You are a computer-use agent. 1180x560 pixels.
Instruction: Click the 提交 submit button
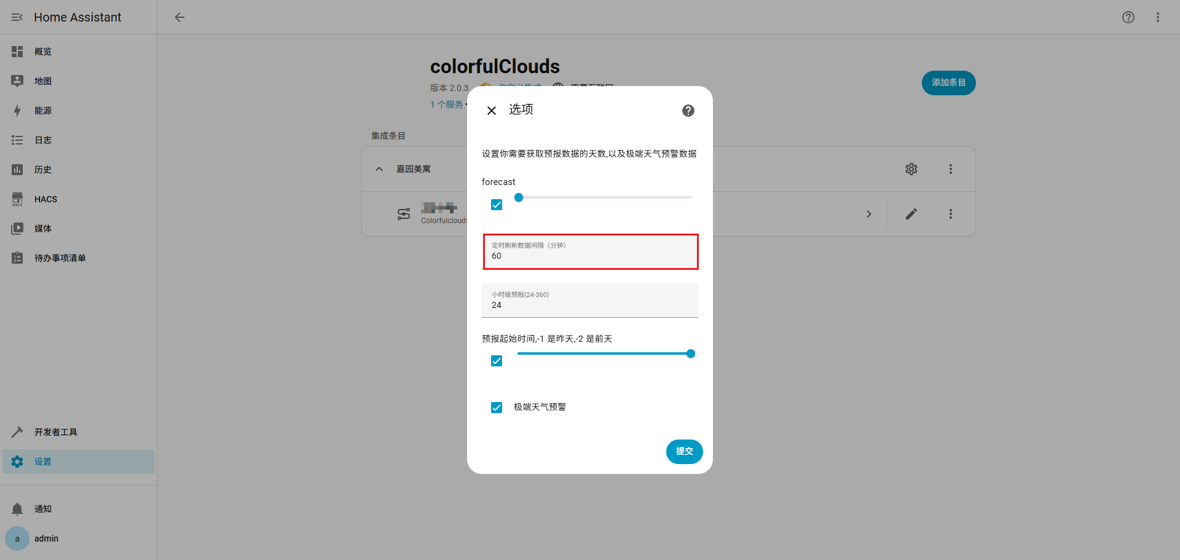[x=684, y=452]
